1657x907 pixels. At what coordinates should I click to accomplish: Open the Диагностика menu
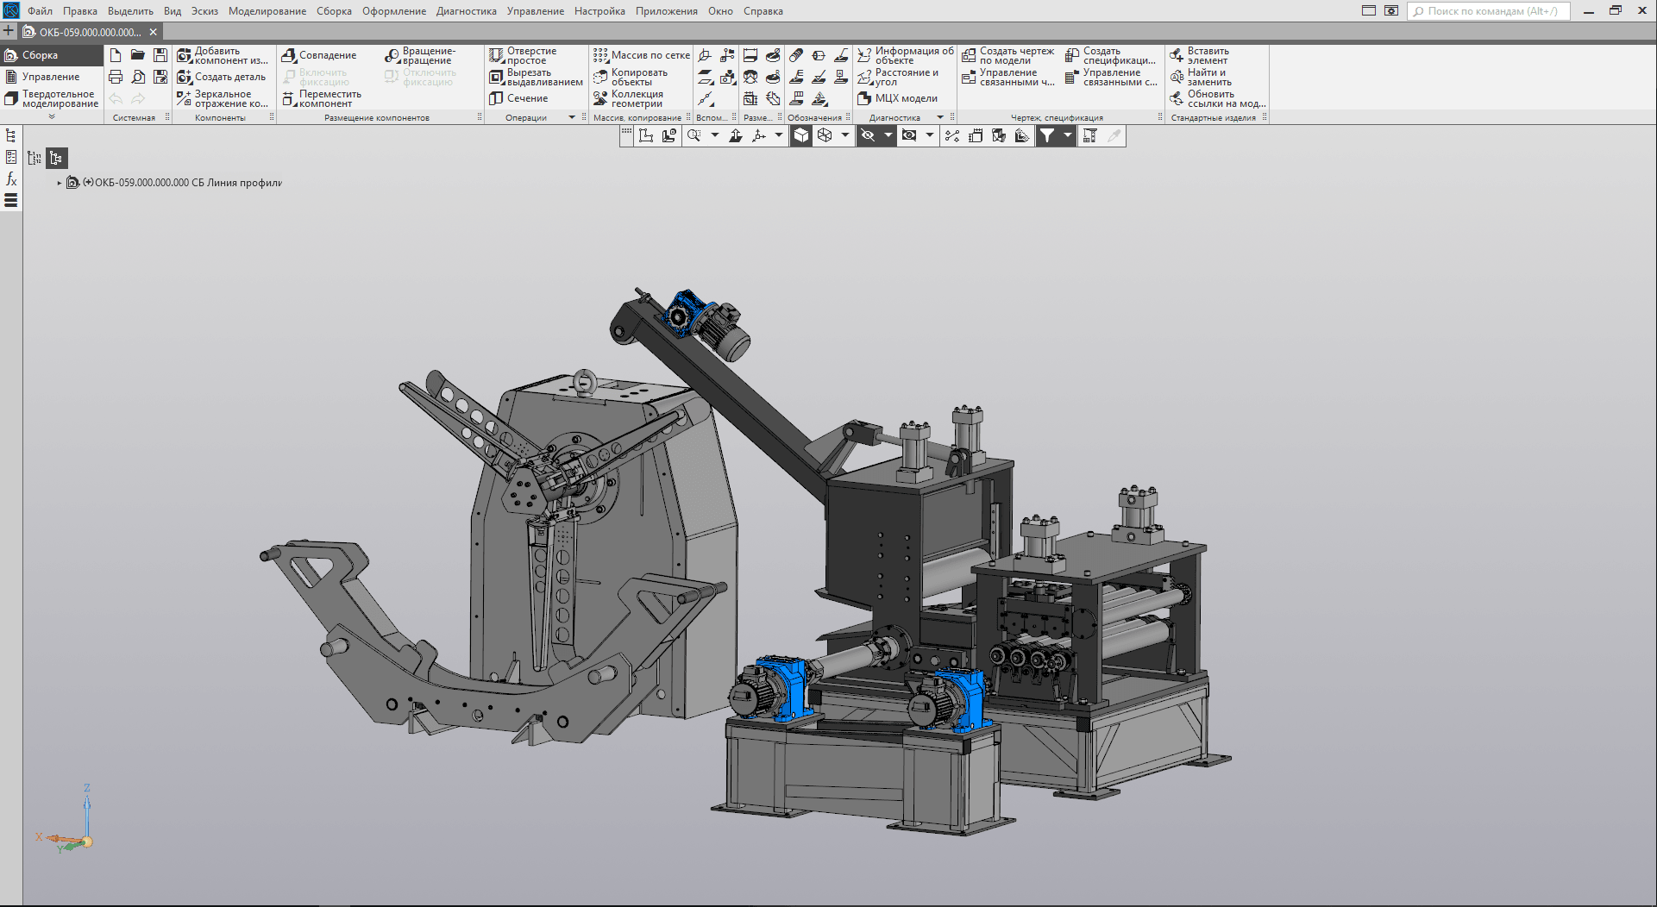coord(466,11)
